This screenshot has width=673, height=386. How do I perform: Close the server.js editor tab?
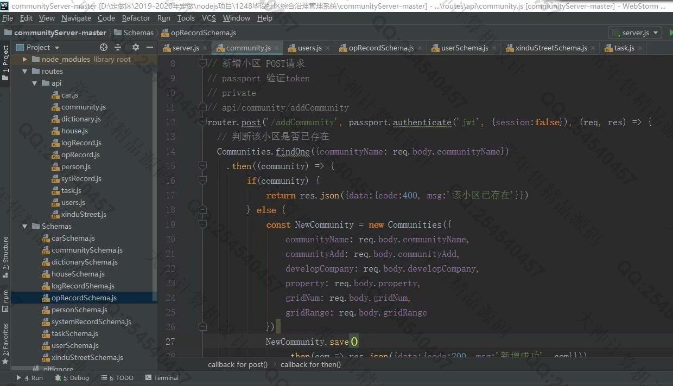coord(204,48)
